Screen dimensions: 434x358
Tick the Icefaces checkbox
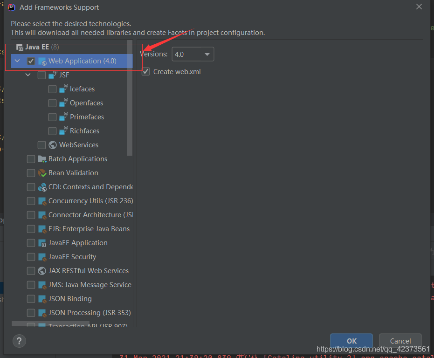click(x=52, y=89)
